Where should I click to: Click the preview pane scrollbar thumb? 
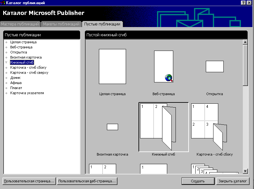tap(245, 65)
